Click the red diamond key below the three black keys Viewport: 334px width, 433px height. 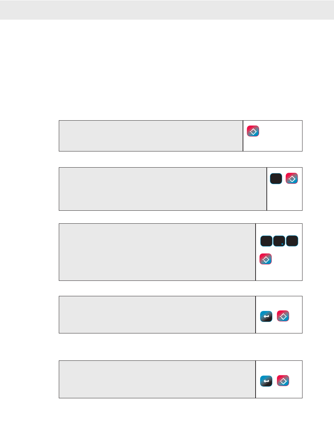pos(266,259)
